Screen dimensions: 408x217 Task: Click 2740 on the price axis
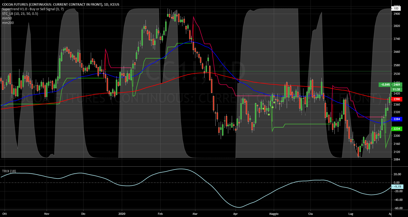[x=397, y=39]
